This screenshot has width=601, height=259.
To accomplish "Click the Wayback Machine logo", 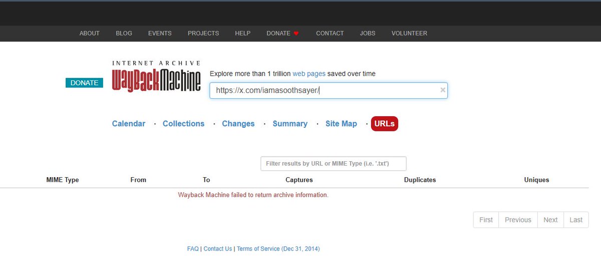I will (x=156, y=76).
